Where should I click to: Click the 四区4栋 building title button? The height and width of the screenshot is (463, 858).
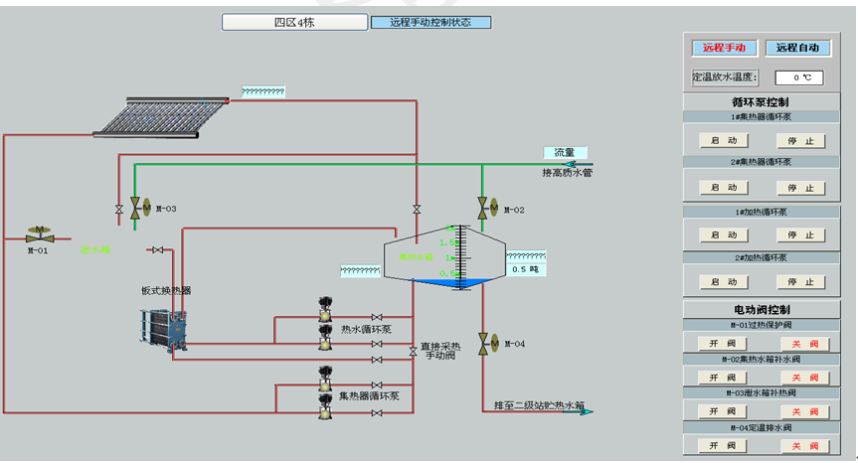click(x=293, y=22)
